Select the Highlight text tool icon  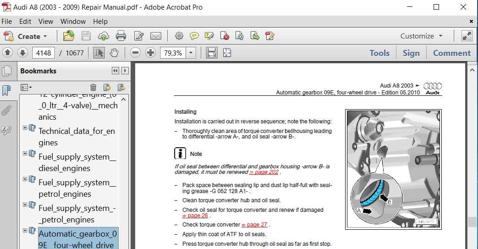point(209,36)
